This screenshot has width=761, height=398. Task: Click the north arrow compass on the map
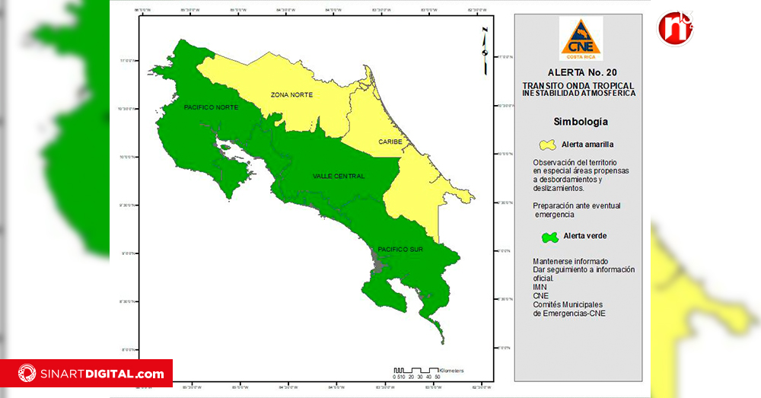tap(484, 50)
